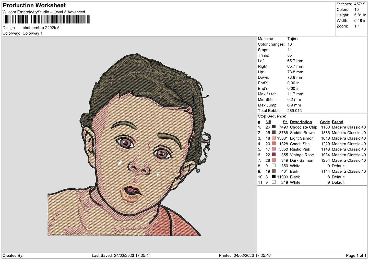Click the 'Created By:' footer label

(x=13, y=255)
